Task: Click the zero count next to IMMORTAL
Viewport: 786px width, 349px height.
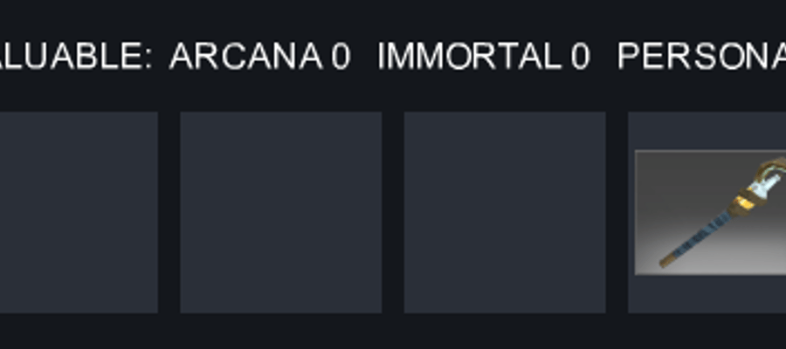Action: (x=580, y=56)
